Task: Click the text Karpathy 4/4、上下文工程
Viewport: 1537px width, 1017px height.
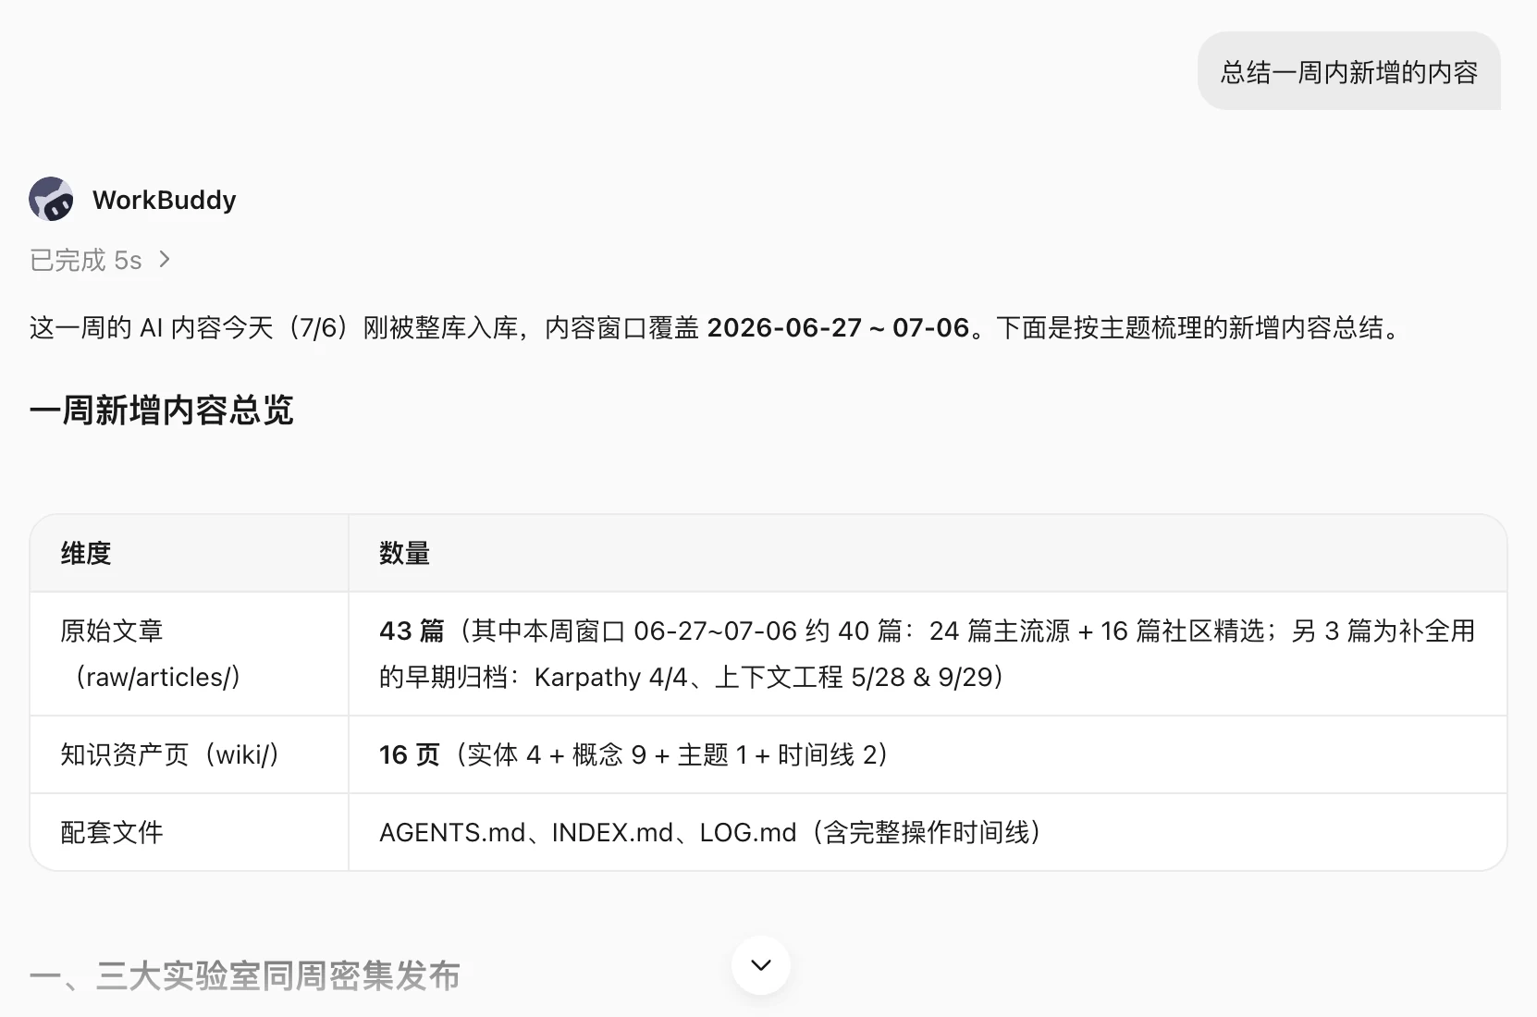Action: [689, 677]
